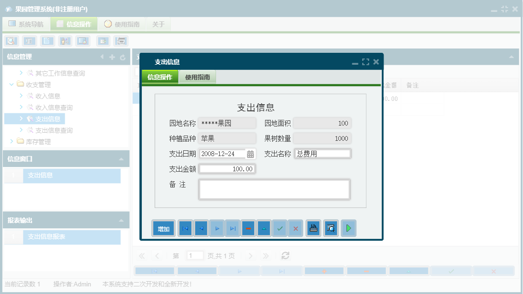Click the print icon in the dialog toolbar
The height and width of the screenshot is (294, 523).
[313, 228]
